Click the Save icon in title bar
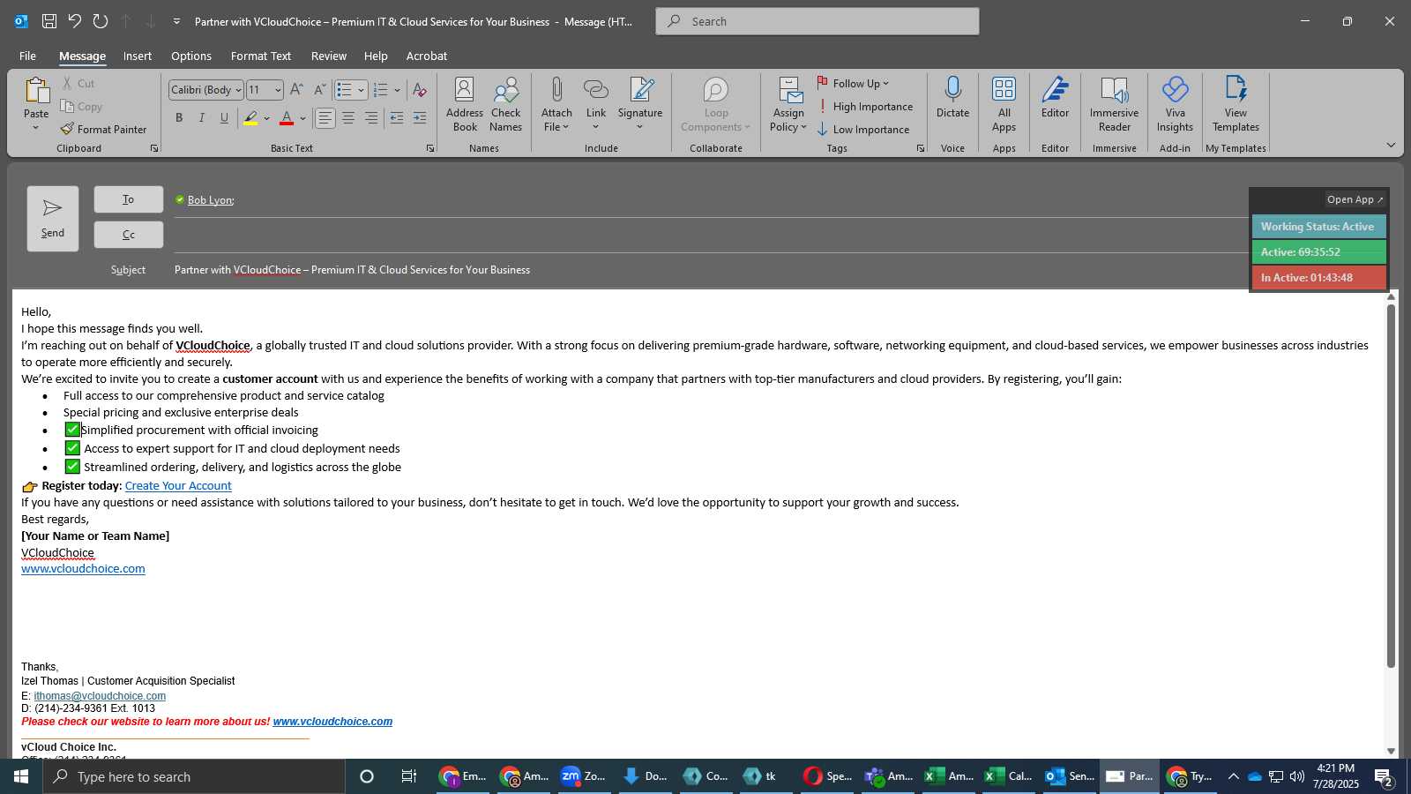The width and height of the screenshot is (1411, 794). pos(49,21)
